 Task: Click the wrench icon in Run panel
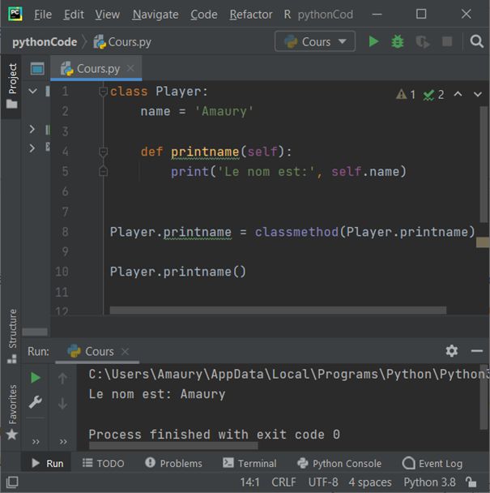tap(35, 402)
